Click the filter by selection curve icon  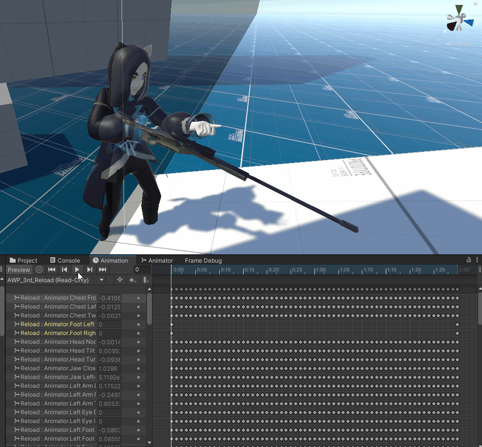click(x=120, y=280)
